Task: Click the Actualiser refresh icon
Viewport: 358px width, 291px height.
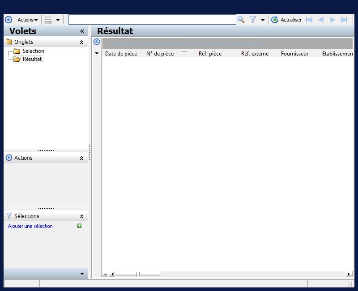Action: click(x=275, y=20)
